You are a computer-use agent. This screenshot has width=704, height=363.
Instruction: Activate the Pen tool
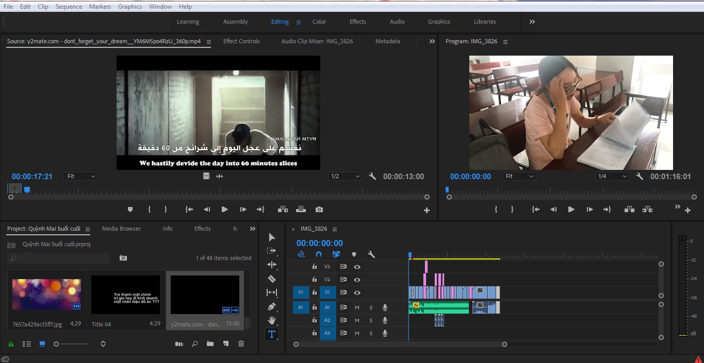[272, 306]
